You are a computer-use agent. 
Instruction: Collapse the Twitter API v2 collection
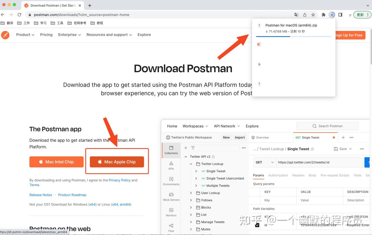point(186,156)
